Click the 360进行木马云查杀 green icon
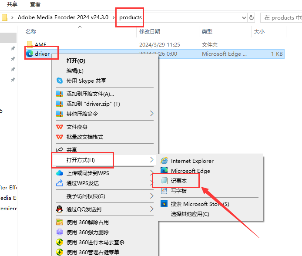 pyautogui.click(x=60, y=242)
